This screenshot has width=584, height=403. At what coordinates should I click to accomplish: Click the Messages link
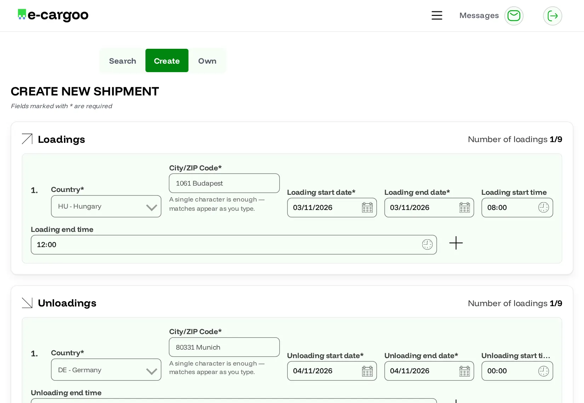[x=479, y=16]
